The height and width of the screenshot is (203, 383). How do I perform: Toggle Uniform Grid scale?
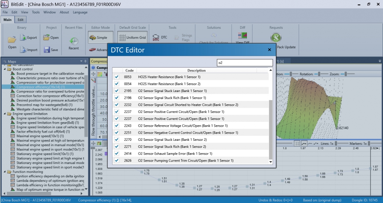132,38
